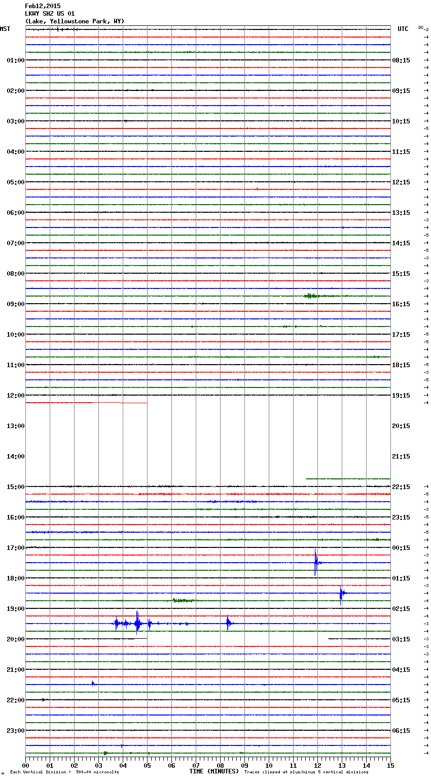Viewport: 431px width, 779px height.
Task: Click the 07:00 MST row label
Action: click(16, 243)
